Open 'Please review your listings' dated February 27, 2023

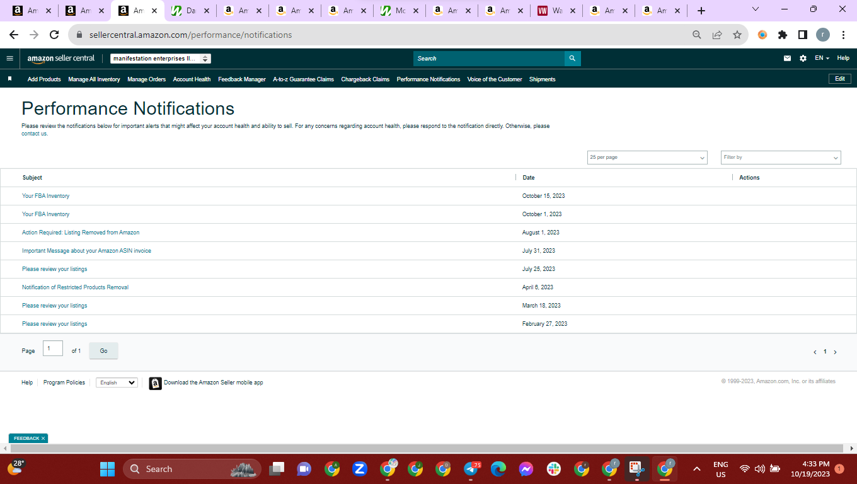pyautogui.click(x=55, y=324)
